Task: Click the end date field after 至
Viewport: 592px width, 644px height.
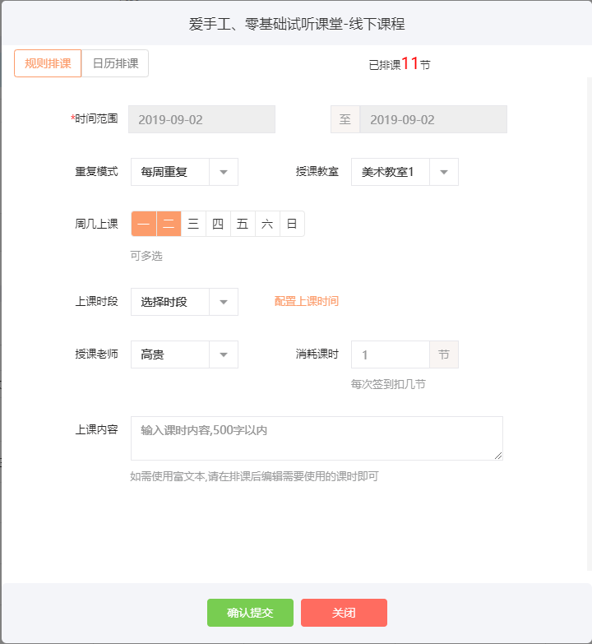Action: coord(433,119)
